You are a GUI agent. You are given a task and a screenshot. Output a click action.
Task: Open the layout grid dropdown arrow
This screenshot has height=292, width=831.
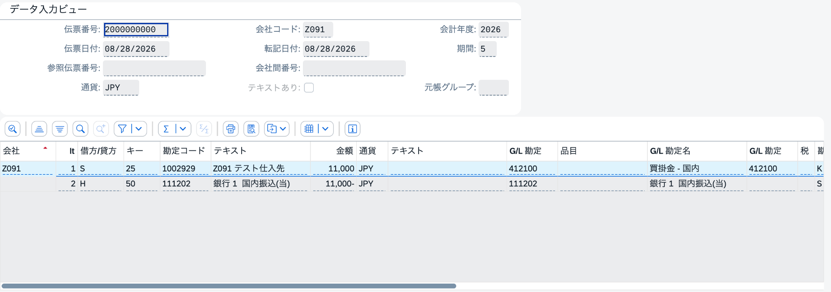326,129
